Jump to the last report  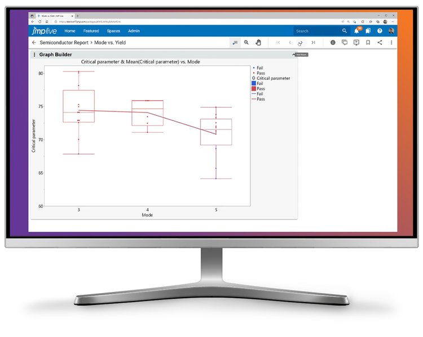tap(313, 43)
